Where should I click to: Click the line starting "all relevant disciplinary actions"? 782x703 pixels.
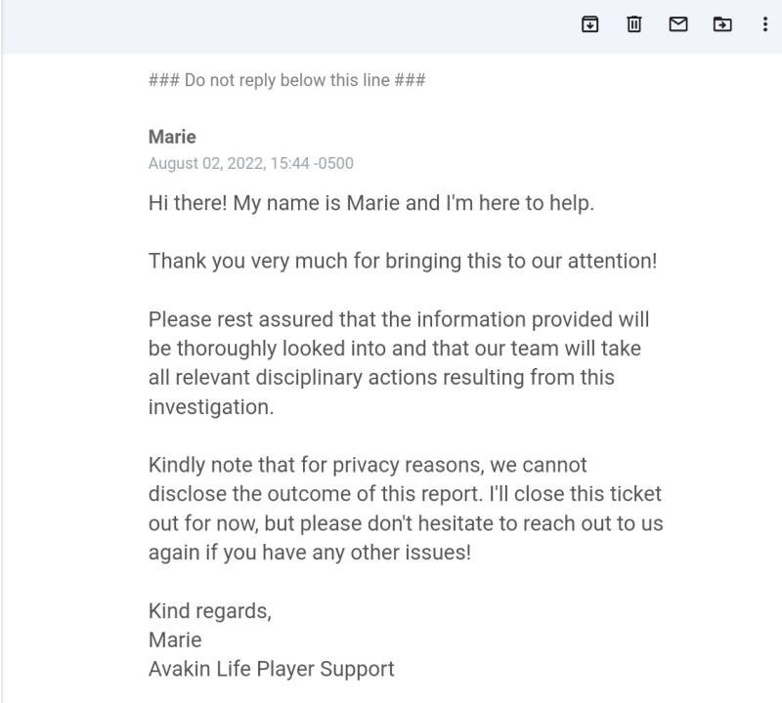click(381, 377)
